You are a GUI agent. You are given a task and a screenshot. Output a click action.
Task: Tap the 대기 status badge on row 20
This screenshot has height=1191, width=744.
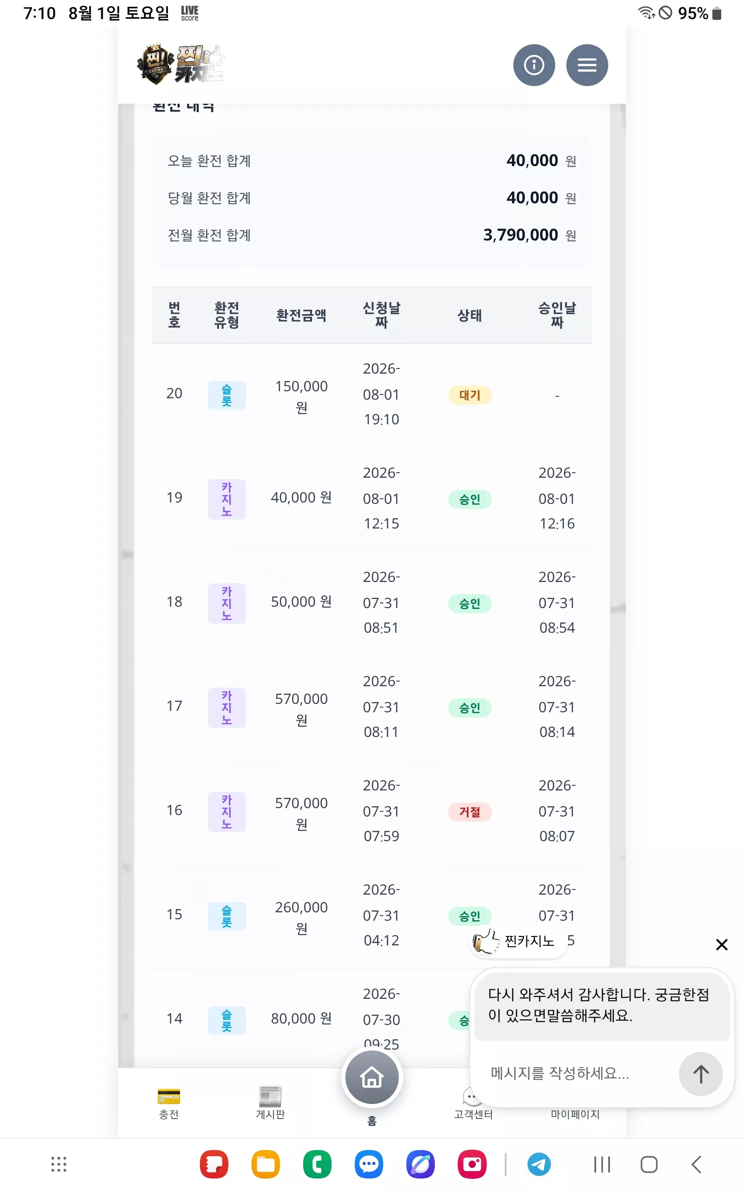click(x=470, y=395)
